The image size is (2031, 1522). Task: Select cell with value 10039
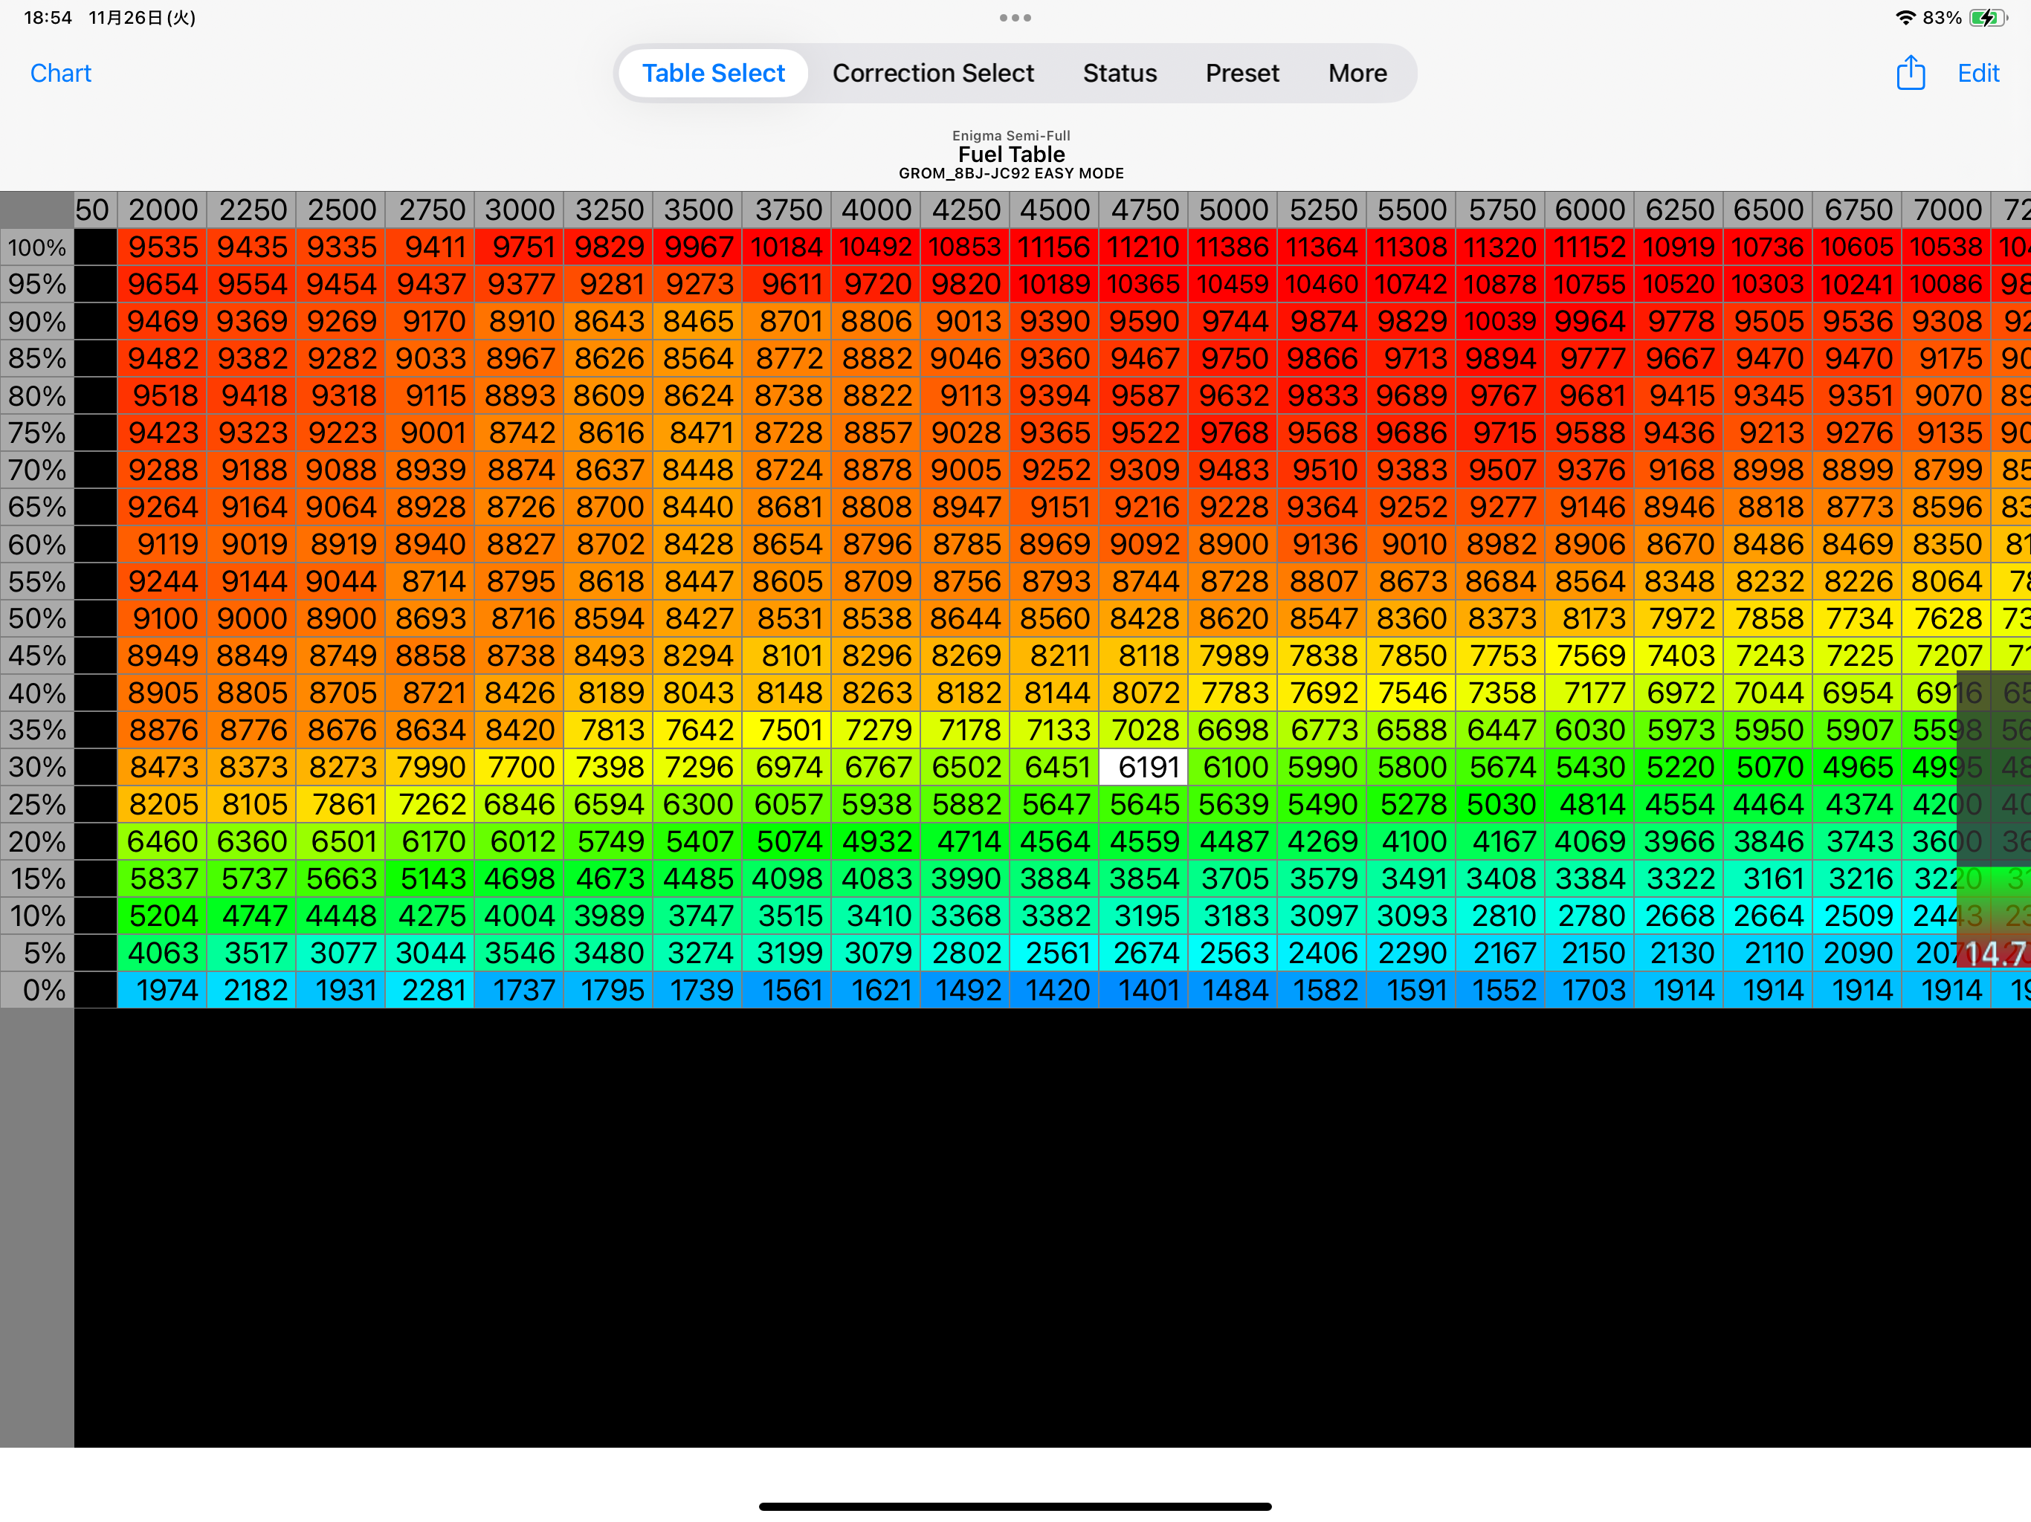coord(1501,321)
